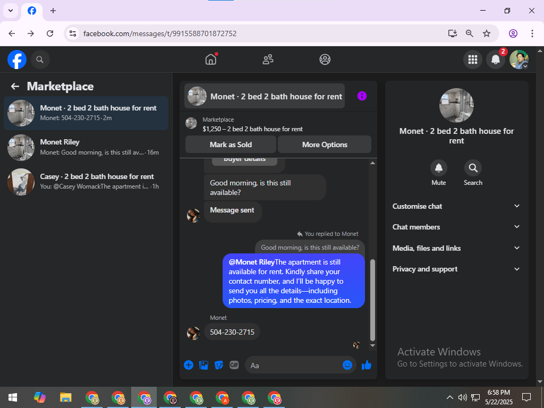Open Windows Start button
Viewport: 544px width, 408px height.
(x=13, y=397)
